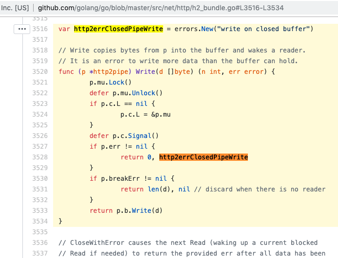Select line number 3518
This screenshot has height=258, width=338.
40,51
